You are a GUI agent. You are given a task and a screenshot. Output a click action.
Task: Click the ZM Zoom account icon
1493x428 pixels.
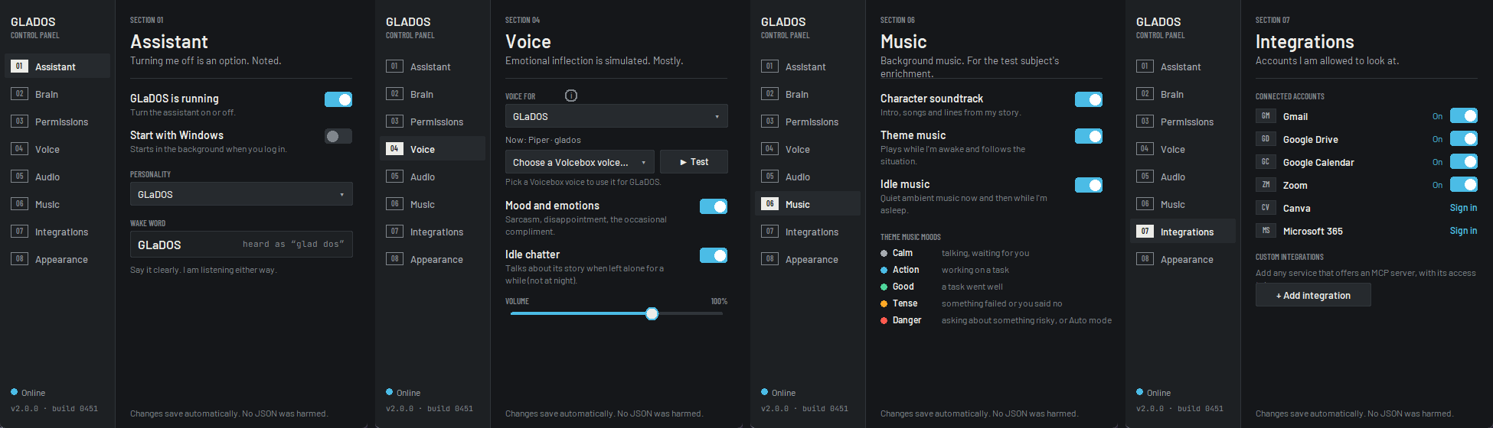click(1266, 185)
